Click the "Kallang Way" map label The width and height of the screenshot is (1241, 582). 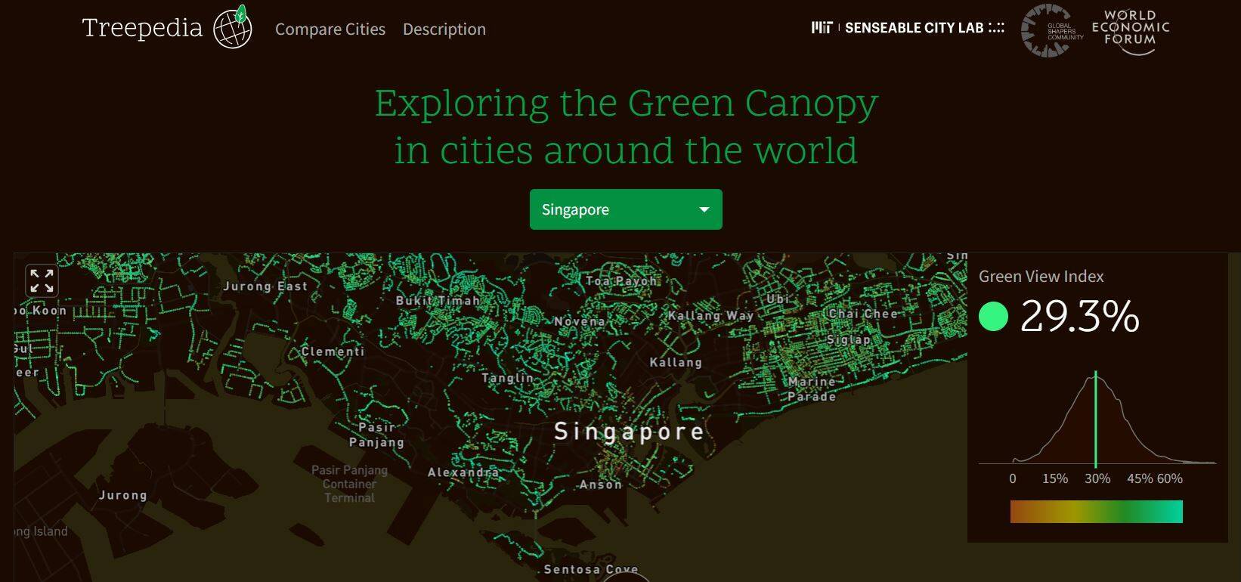[x=710, y=316]
